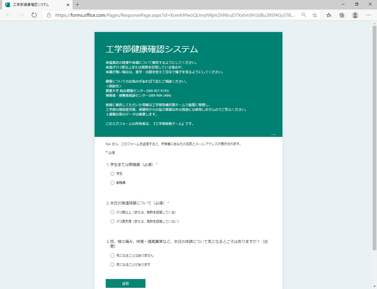The image size is (377, 289).
Task: Select 気になることがあります option
Action: (x=112, y=265)
